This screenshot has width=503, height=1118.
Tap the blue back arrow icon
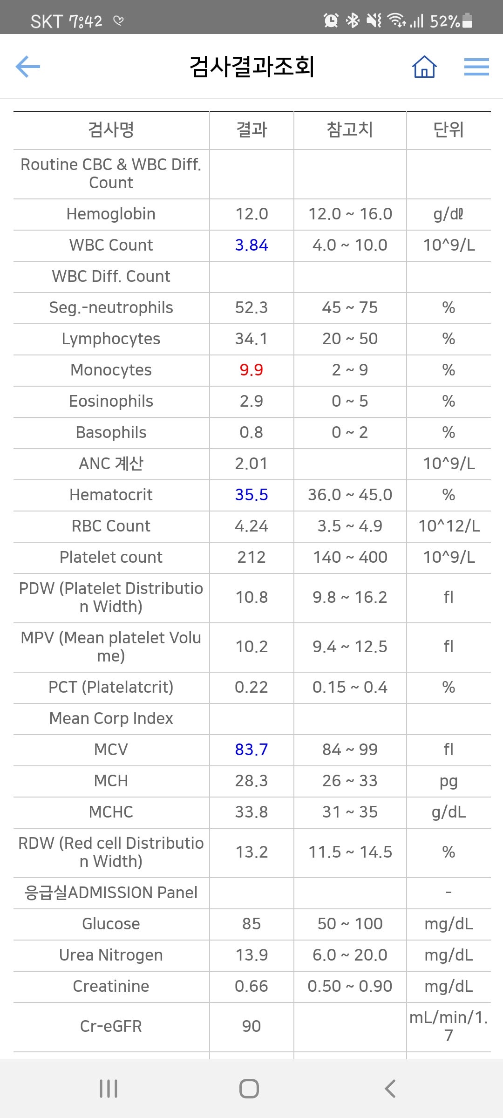(x=28, y=67)
